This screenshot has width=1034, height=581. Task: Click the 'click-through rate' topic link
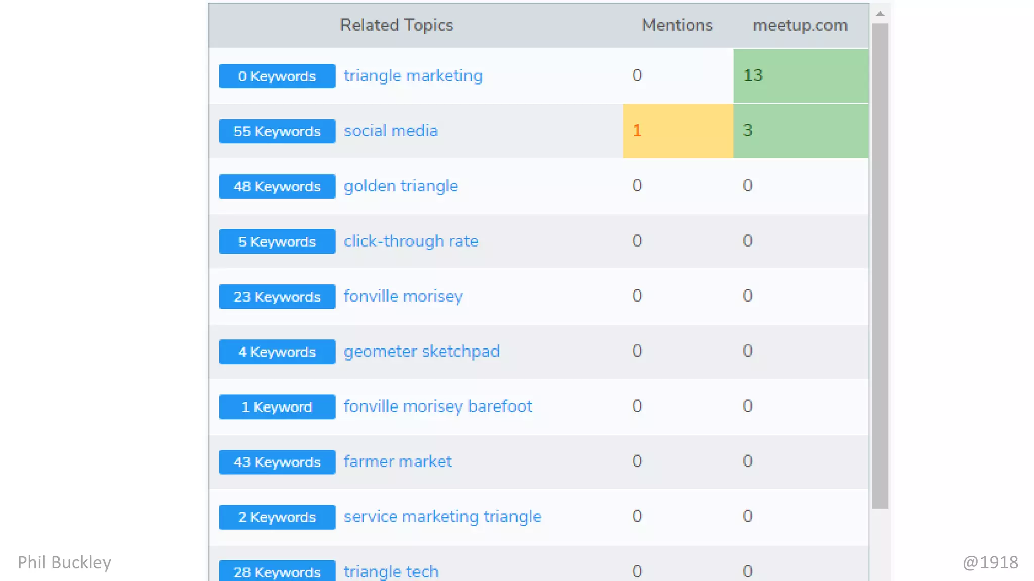(411, 241)
